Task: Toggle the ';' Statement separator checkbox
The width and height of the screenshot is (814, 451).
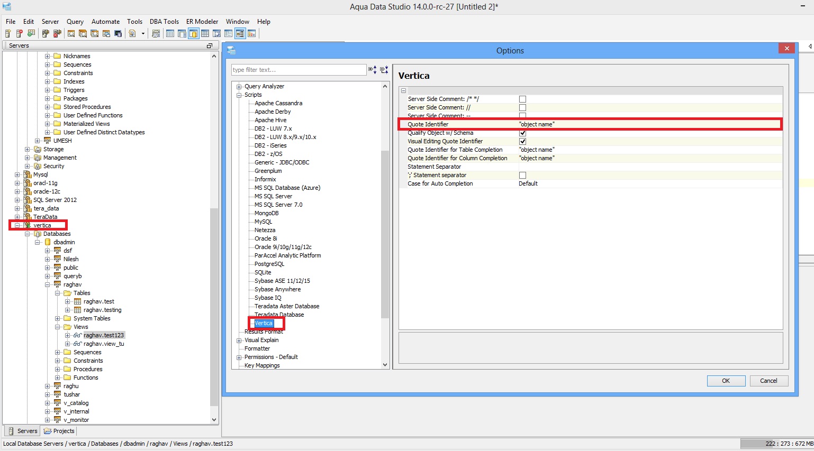Action: pyautogui.click(x=522, y=175)
